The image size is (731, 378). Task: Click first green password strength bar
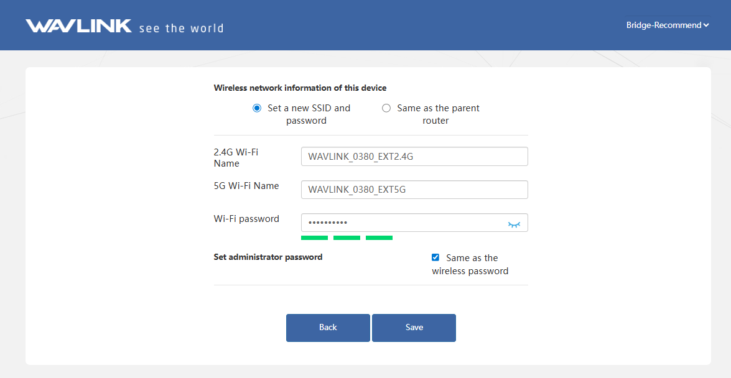pyautogui.click(x=314, y=237)
